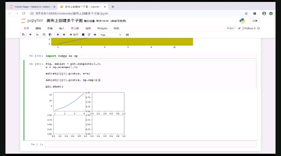Viewport: 281px width, 156px height.
Task: Open the cell type dropdown
Action: coord(110,35)
